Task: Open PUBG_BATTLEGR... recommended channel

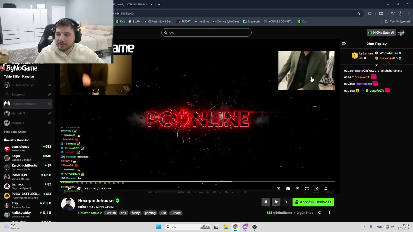Action: click(x=27, y=196)
